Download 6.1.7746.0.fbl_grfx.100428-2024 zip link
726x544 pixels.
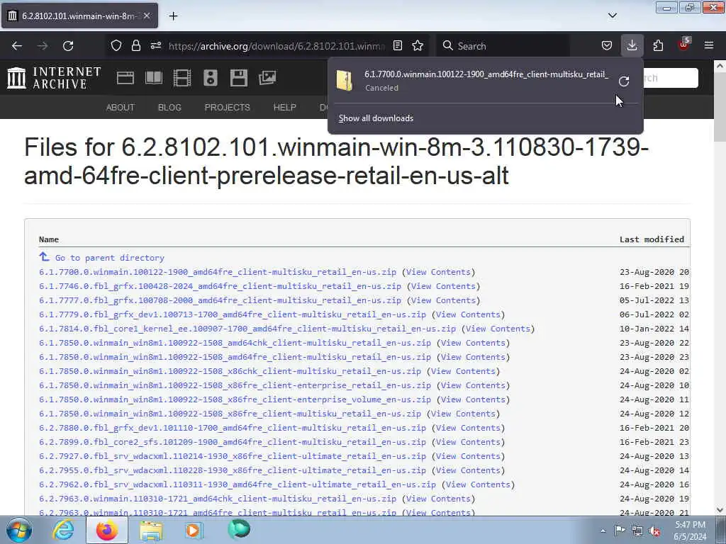point(220,286)
